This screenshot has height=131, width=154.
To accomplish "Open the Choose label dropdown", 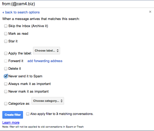I will [47, 51].
